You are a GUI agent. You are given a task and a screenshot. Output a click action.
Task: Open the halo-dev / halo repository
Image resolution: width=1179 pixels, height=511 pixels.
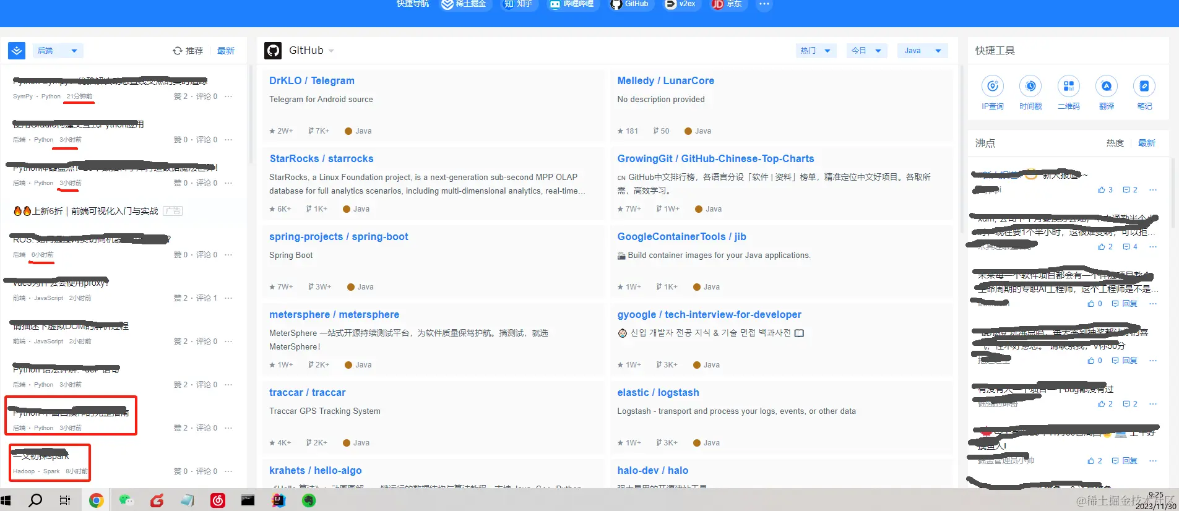[x=652, y=470]
